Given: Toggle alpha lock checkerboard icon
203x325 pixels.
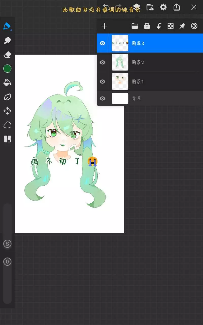Looking at the screenshot, I should point(171,26).
